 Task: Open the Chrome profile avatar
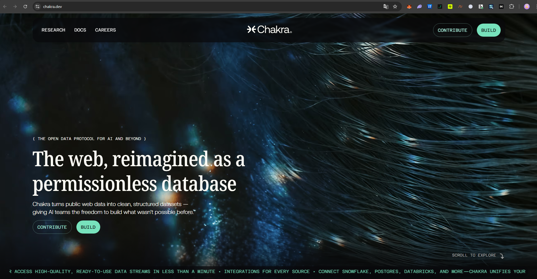coord(527,7)
